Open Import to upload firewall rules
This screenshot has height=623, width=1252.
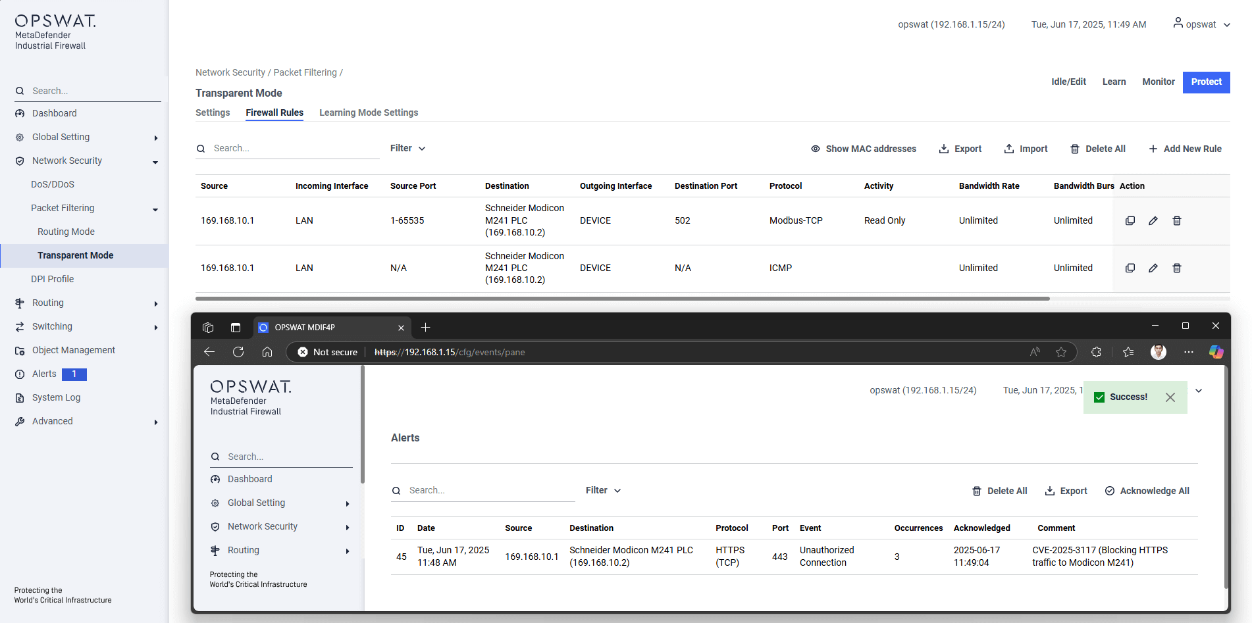point(1026,149)
